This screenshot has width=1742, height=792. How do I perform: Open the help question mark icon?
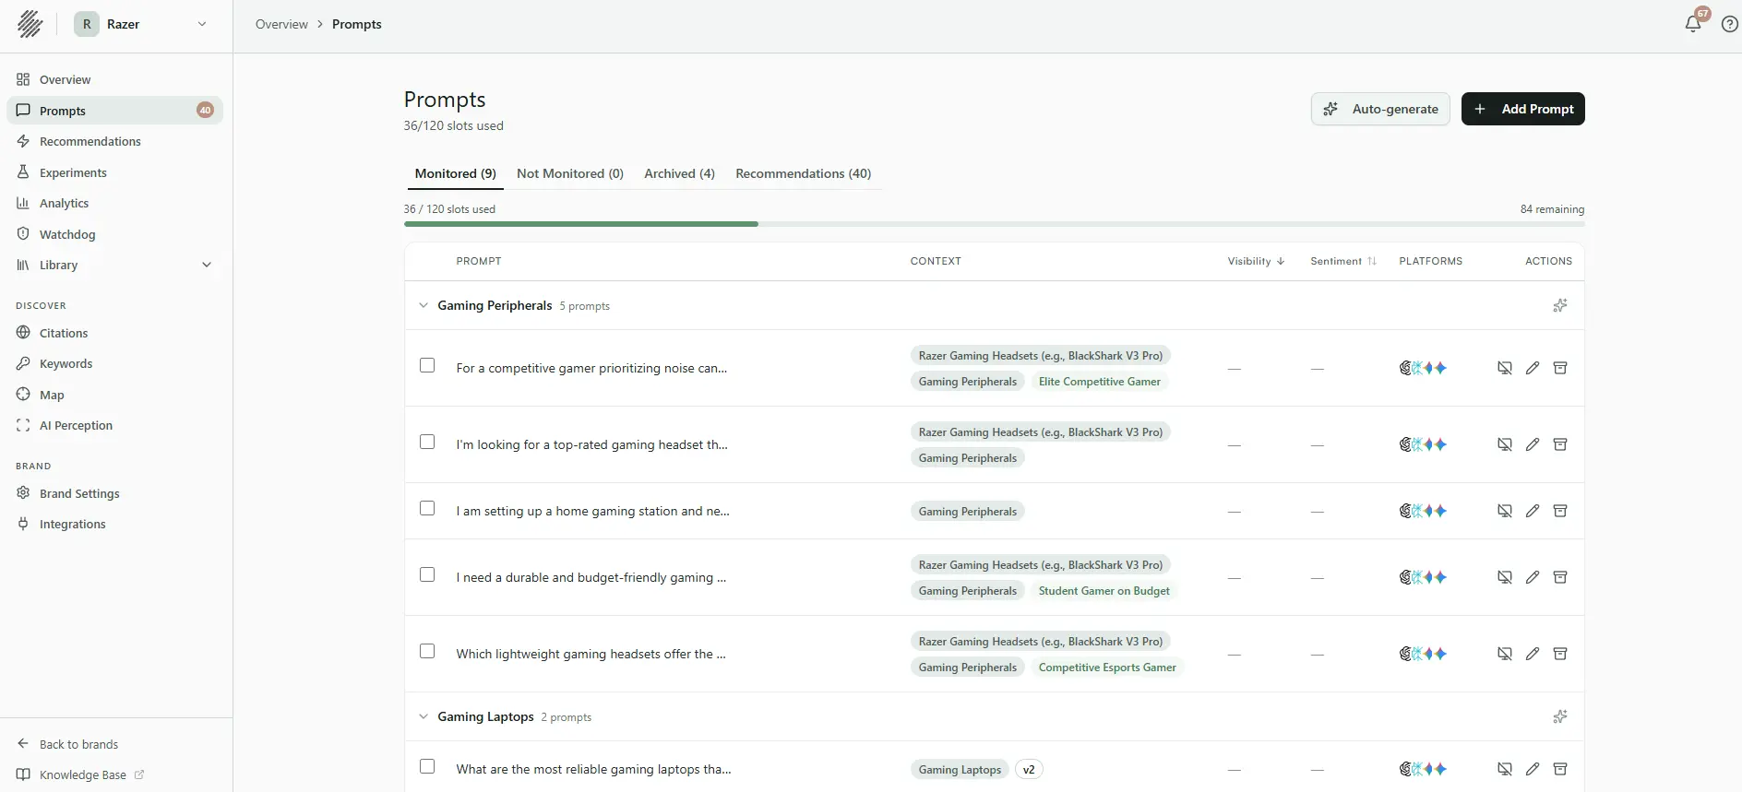click(x=1730, y=24)
